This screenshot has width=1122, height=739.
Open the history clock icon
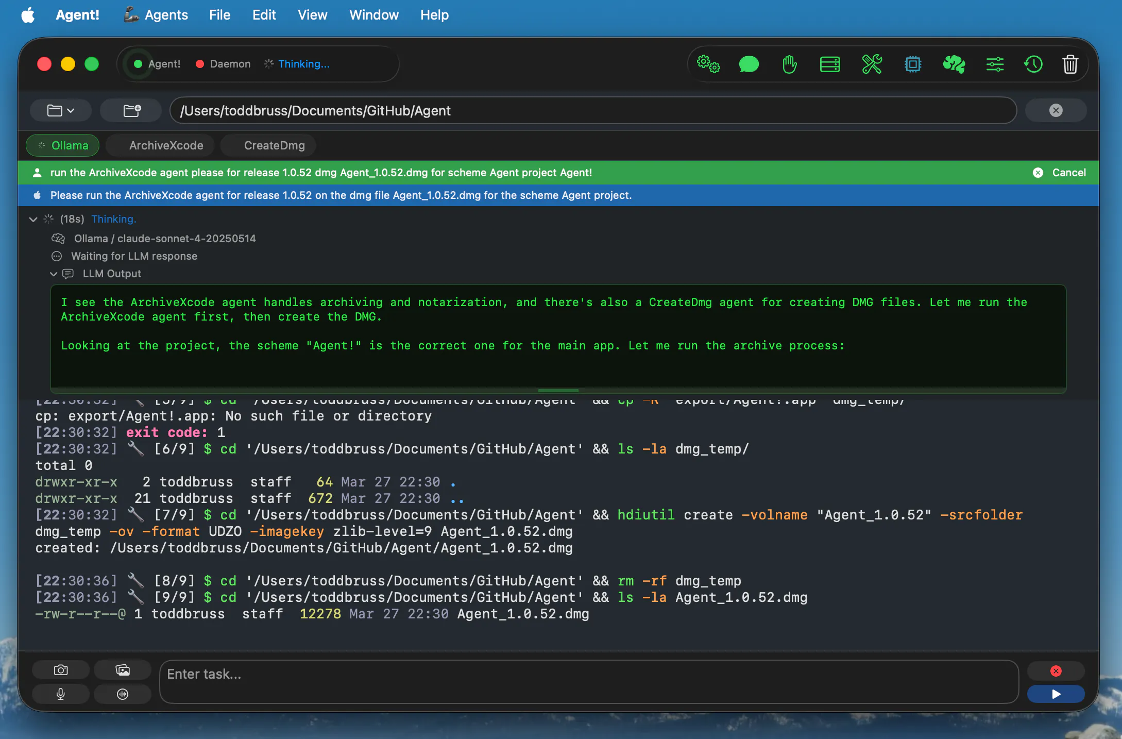click(x=1033, y=64)
